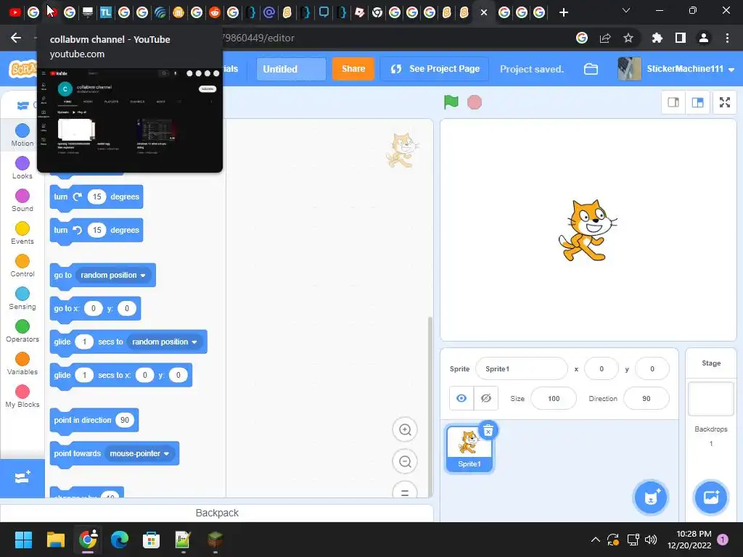This screenshot has height=557, width=743.
Task: Select the Stage backdrop thumbnail
Action: click(x=711, y=398)
